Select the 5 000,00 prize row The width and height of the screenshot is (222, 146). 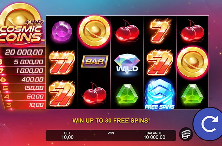23,62
